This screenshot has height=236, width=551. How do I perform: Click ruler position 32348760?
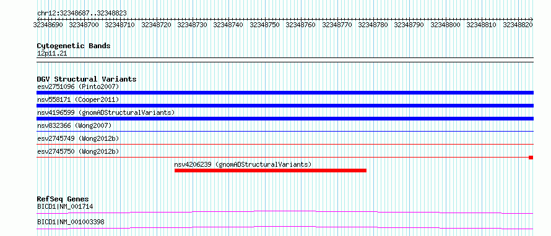301,25
